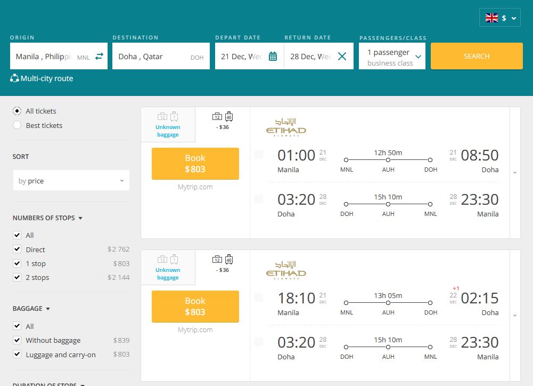Click the baggage icons beside -$36 on second offer
The image size is (533, 386).
(223, 260)
